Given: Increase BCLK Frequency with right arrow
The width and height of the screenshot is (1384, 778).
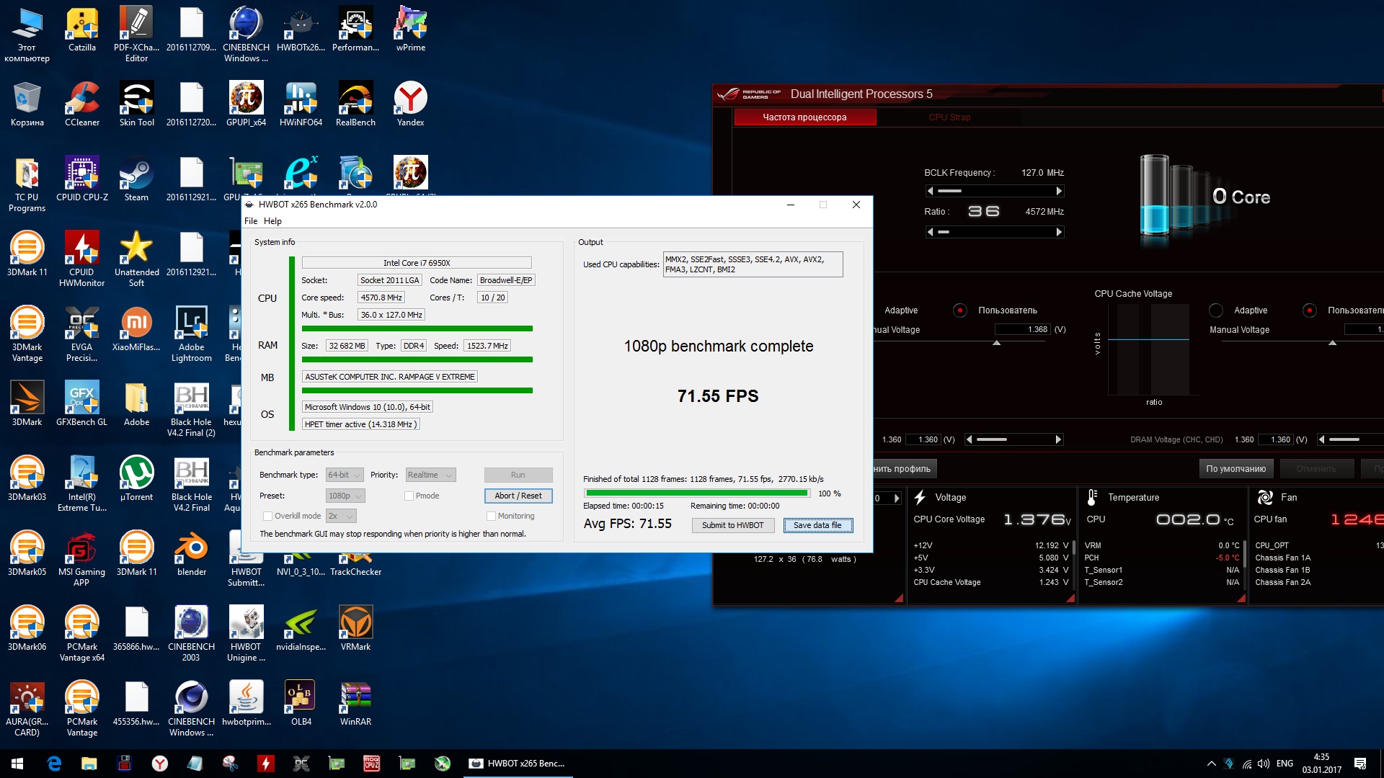Looking at the screenshot, I should click(x=1059, y=191).
